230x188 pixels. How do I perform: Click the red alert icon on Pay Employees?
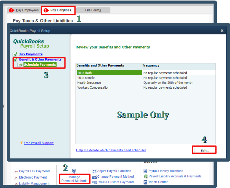[x=12, y=10]
